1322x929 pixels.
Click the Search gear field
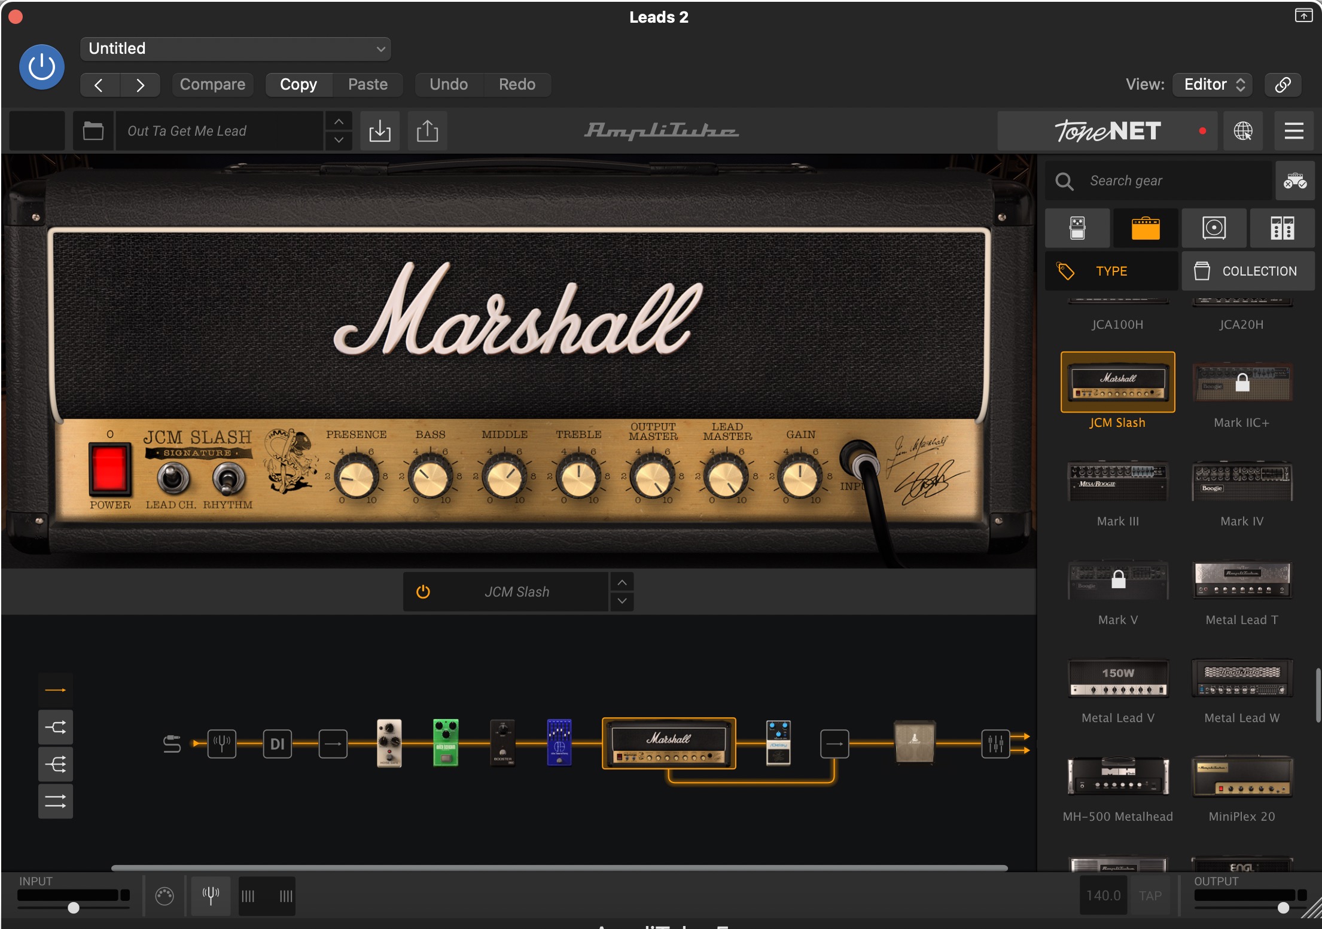point(1158,181)
